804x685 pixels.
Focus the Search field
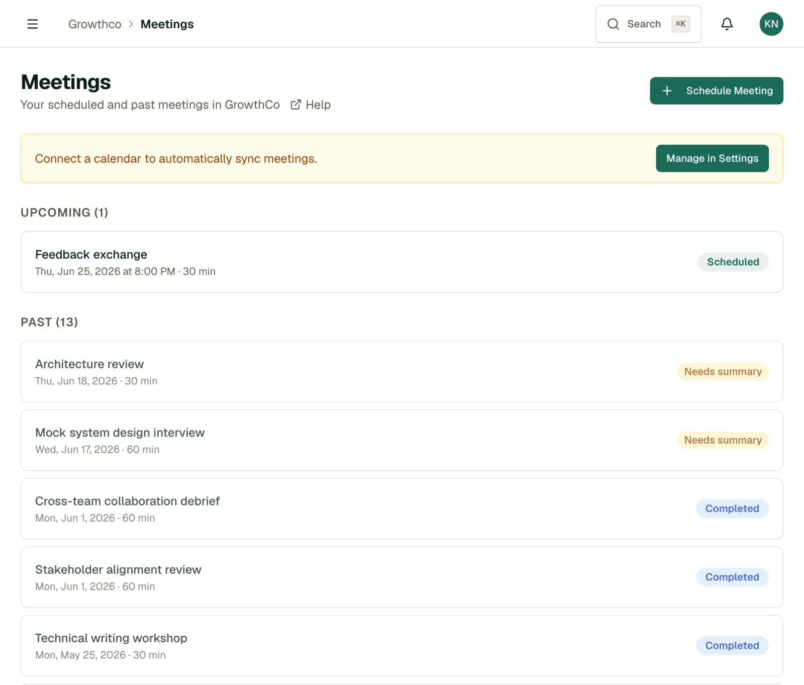pos(648,24)
